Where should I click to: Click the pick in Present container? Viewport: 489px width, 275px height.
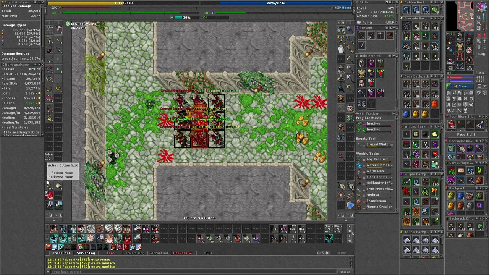coord(380,36)
